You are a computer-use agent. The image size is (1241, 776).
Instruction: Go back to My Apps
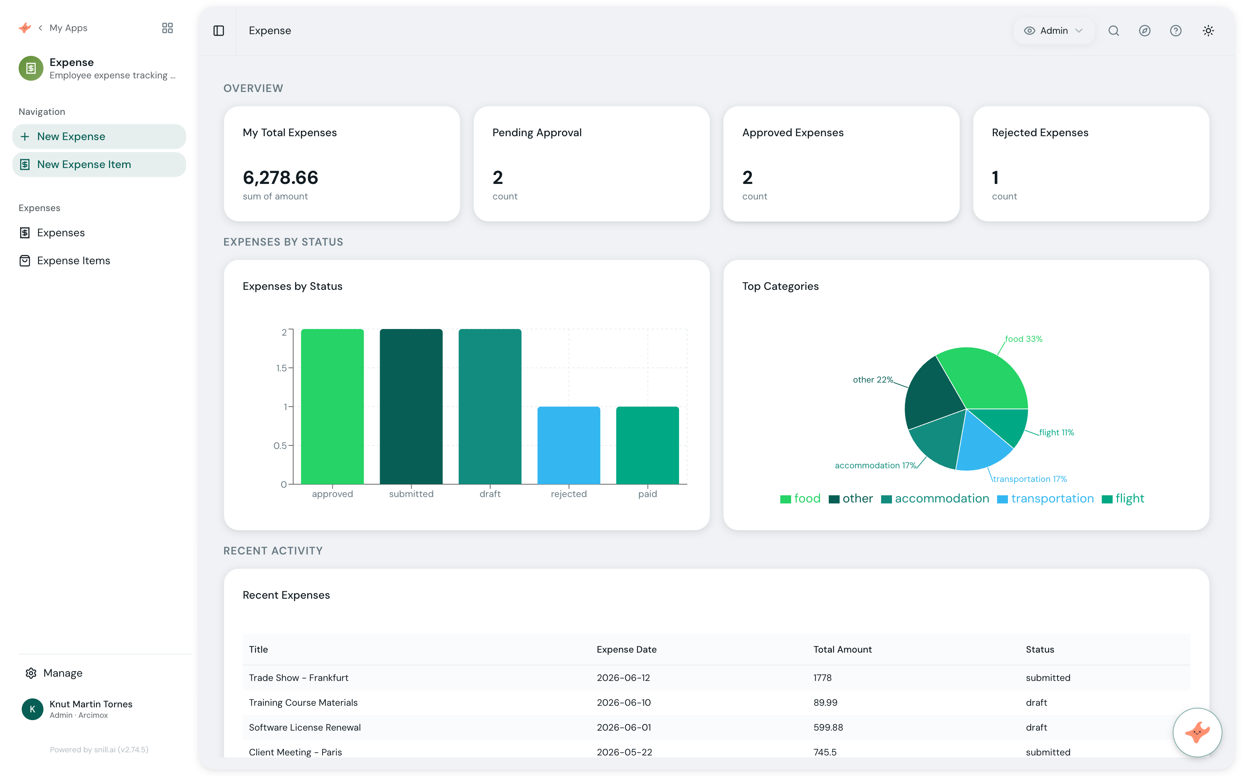coord(63,28)
